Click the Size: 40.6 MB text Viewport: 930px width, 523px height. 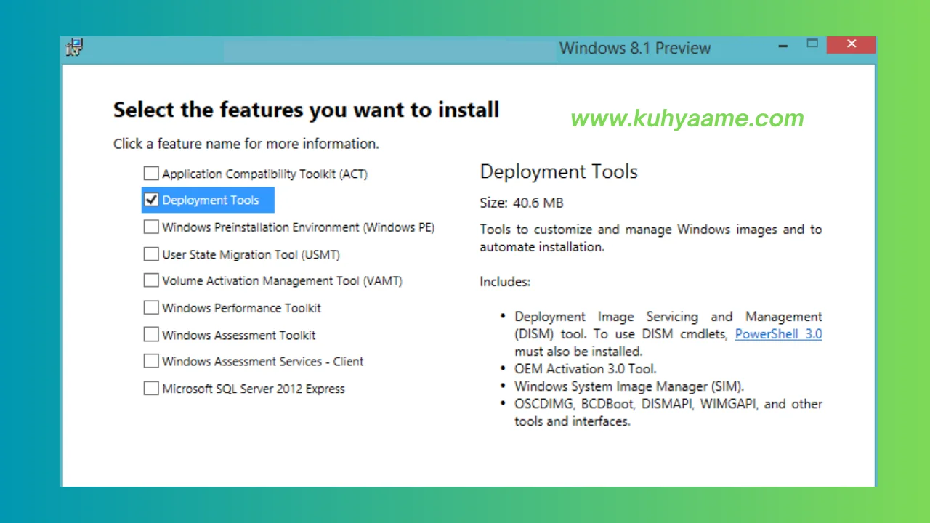pyautogui.click(x=522, y=203)
